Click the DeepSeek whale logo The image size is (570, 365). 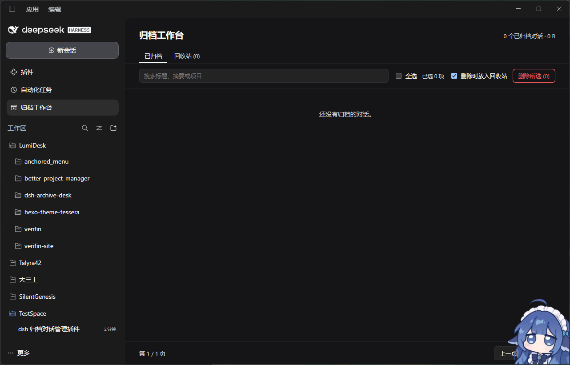click(13, 30)
